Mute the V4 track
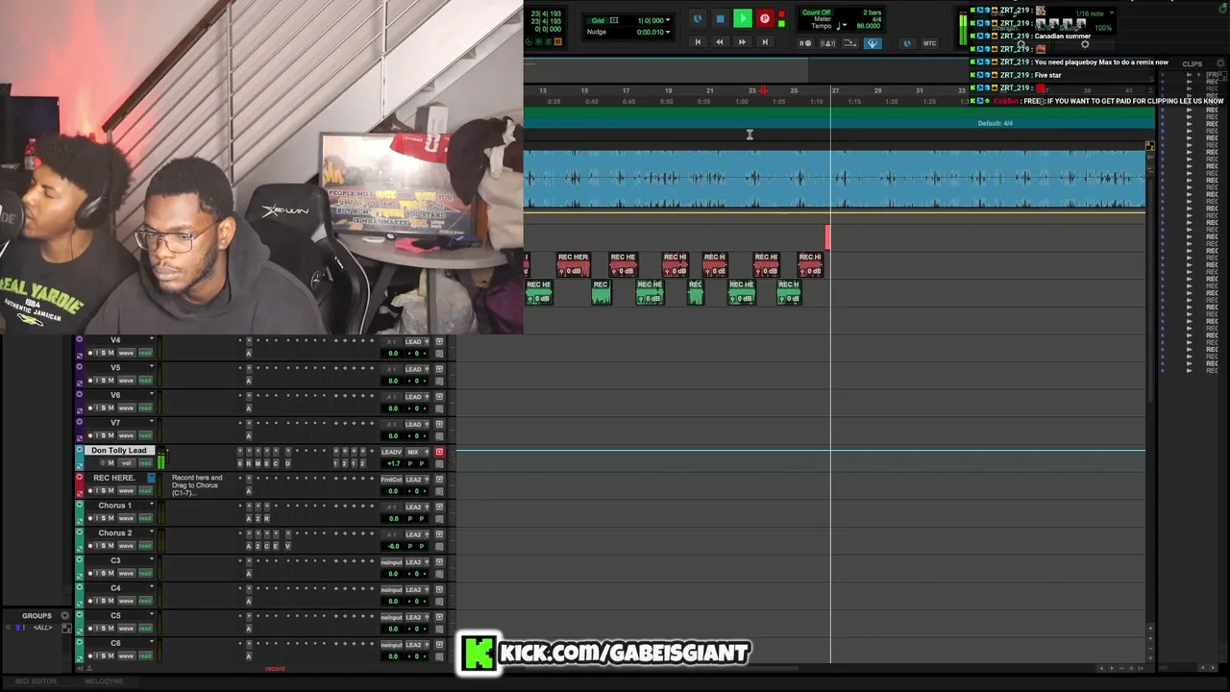The width and height of the screenshot is (1230, 692). tap(111, 353)
